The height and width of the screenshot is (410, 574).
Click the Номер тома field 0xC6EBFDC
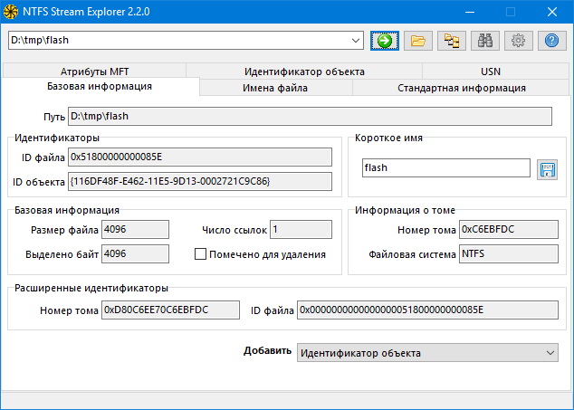[509, 230]
